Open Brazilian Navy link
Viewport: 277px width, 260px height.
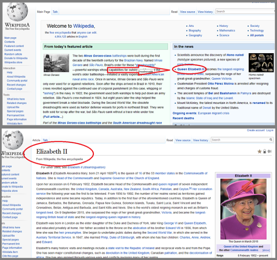click(x=134, y=61)
